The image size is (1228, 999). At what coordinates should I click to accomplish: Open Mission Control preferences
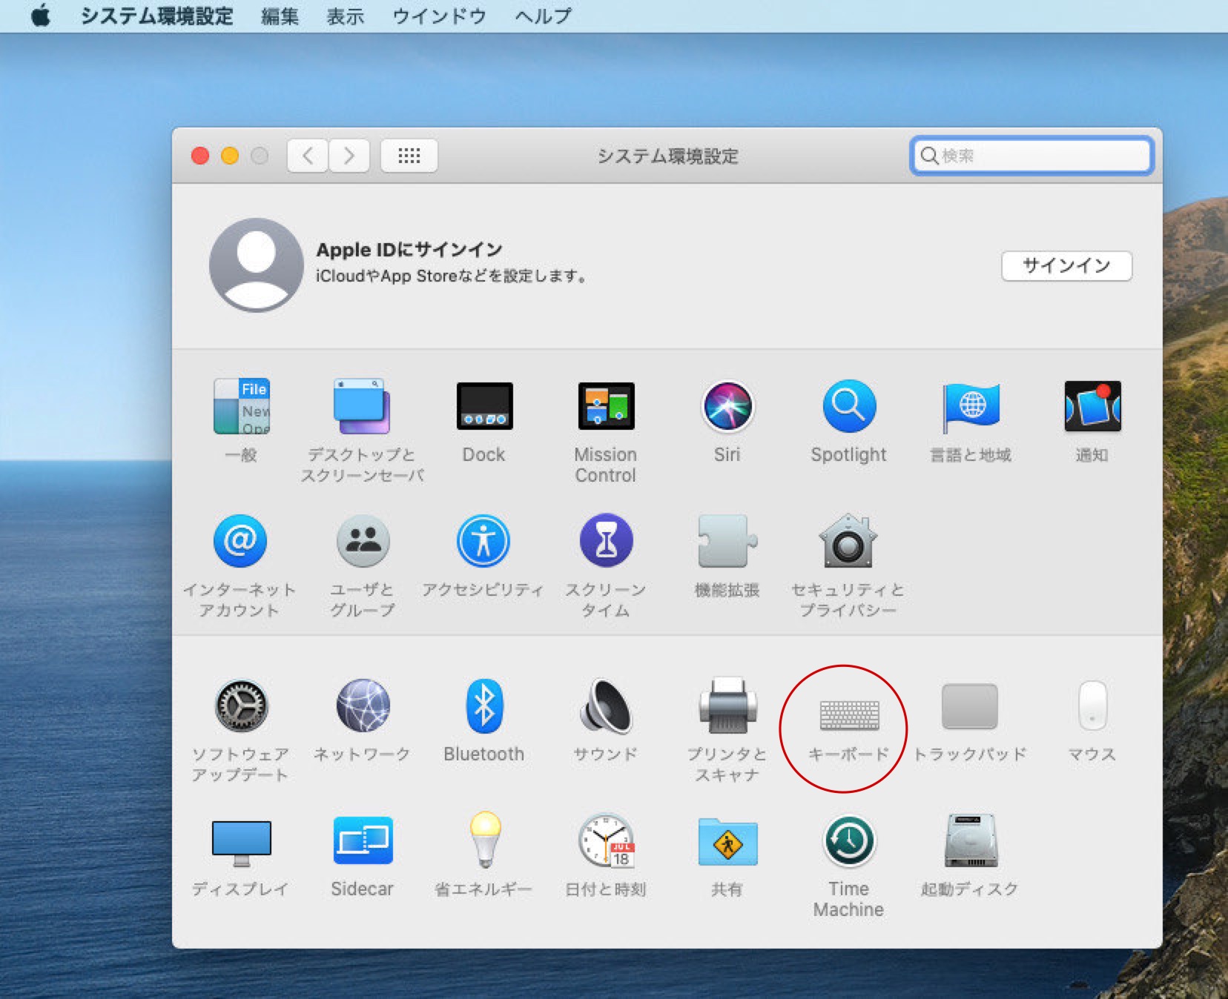click(x=606, y=406)
